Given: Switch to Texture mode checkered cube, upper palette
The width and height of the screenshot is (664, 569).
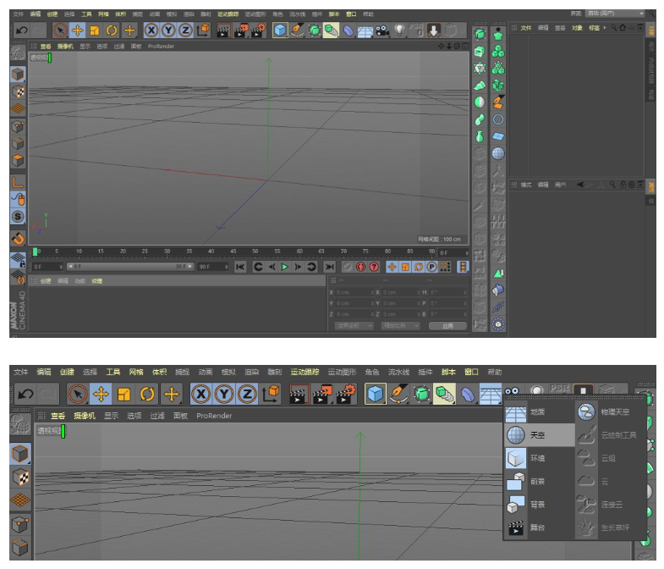Looking at the screenshot, I should 18,91.
